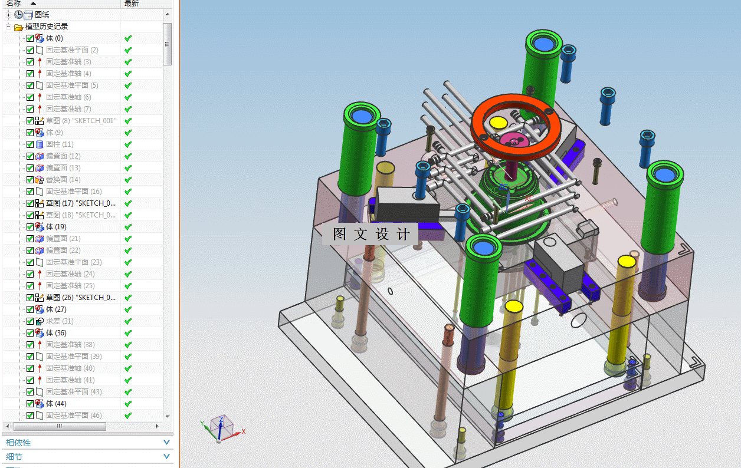Viewport: 741px width, 468px height.
Task: Select the 体 (36) tree item
Action: coord(56,333)
